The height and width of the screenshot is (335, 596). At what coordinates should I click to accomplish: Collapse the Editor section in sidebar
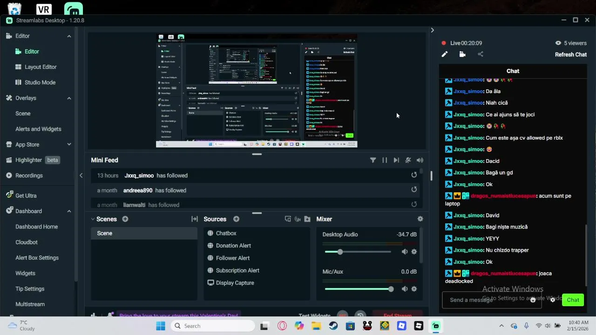[69, 36]
